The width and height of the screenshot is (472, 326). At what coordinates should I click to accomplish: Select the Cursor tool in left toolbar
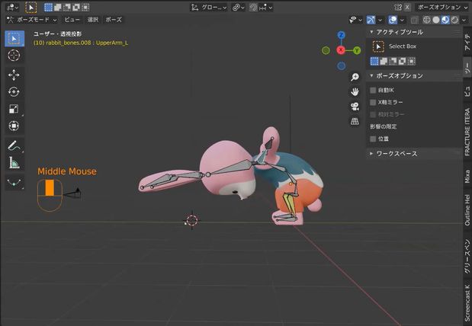(x=14, y=56)
